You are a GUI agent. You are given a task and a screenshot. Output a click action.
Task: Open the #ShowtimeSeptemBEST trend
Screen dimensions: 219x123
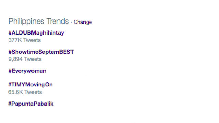pos(41,52)
